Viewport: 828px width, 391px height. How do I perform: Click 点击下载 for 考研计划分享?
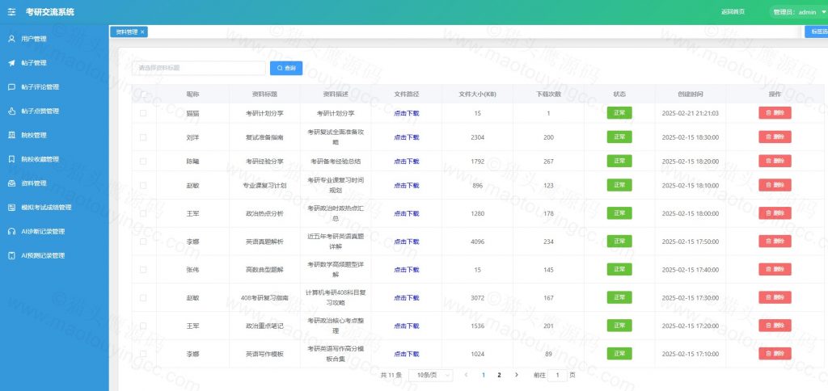pyautogui.click(x=406, y=113)
